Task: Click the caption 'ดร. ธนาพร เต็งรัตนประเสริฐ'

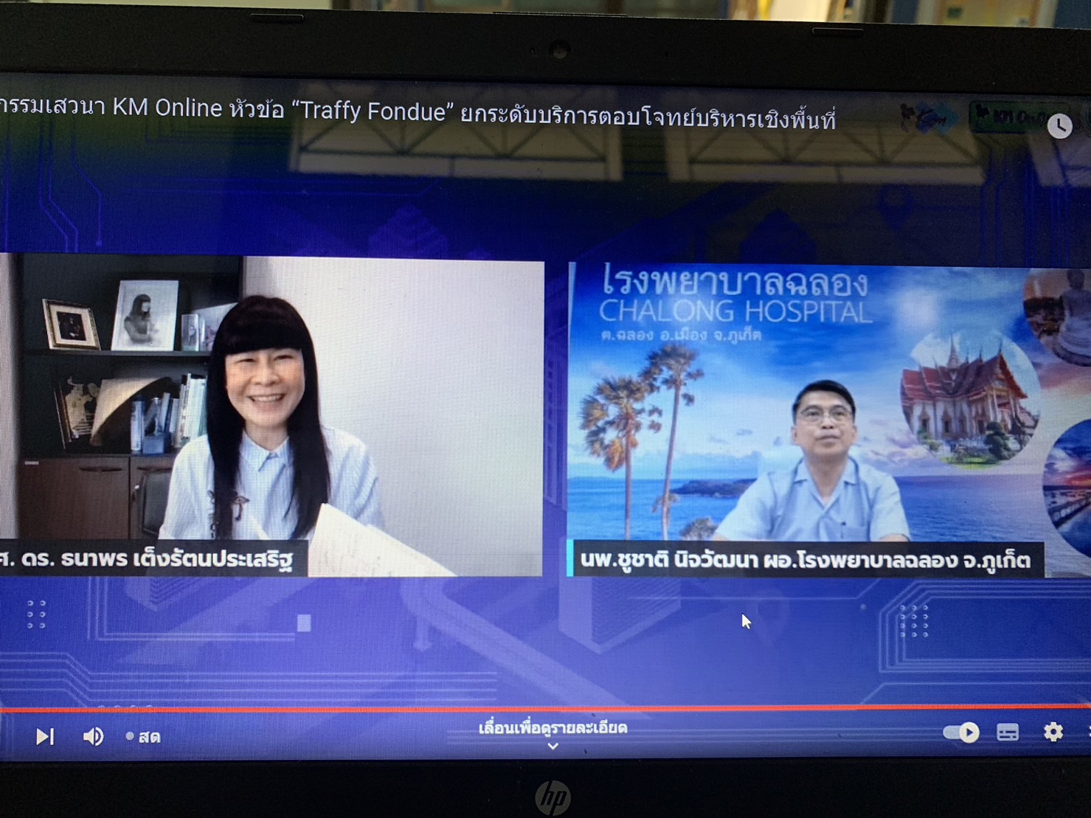Action: [x=157, y=558]
